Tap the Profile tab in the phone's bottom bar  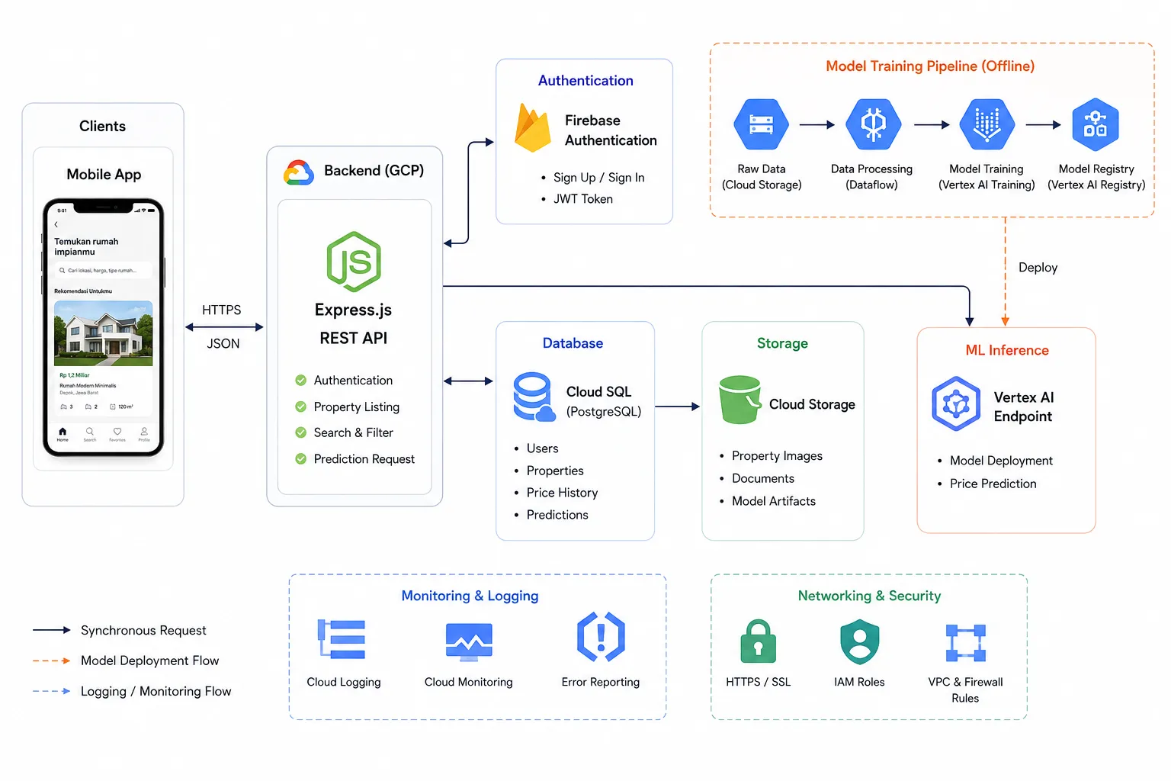tap(144, 434)
